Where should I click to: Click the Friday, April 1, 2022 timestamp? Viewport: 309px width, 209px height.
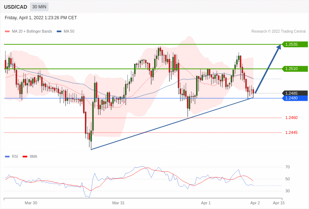[41, 18]
